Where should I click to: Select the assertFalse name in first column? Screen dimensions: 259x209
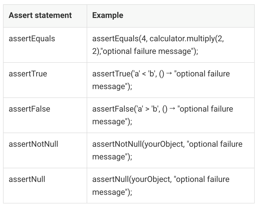click(x=29, y=109)
